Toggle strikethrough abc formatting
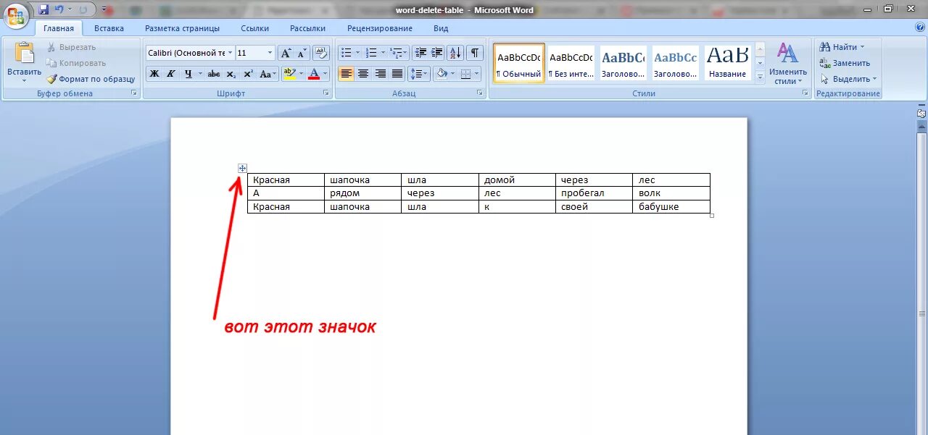 (214, 74)
